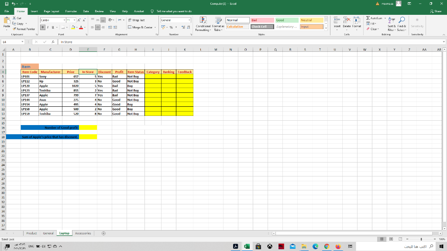Open the Font Color red swatch
This screenshot has width=447, height=251.
click(x=81, y=27)
